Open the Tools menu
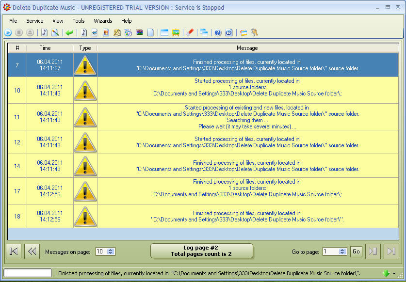406x282 pixels. 79,21
